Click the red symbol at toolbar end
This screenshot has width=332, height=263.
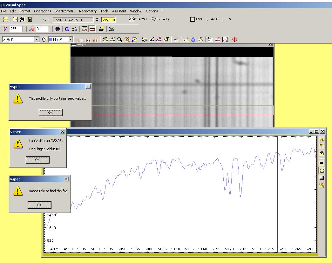[235, 39]
